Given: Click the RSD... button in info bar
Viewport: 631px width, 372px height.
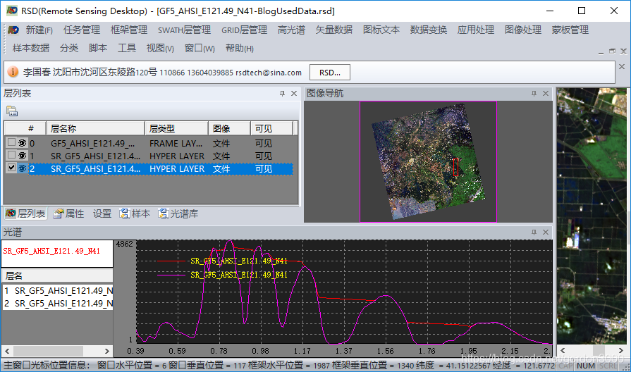Looking at the screenshot, I should click(x=329, y=73).
